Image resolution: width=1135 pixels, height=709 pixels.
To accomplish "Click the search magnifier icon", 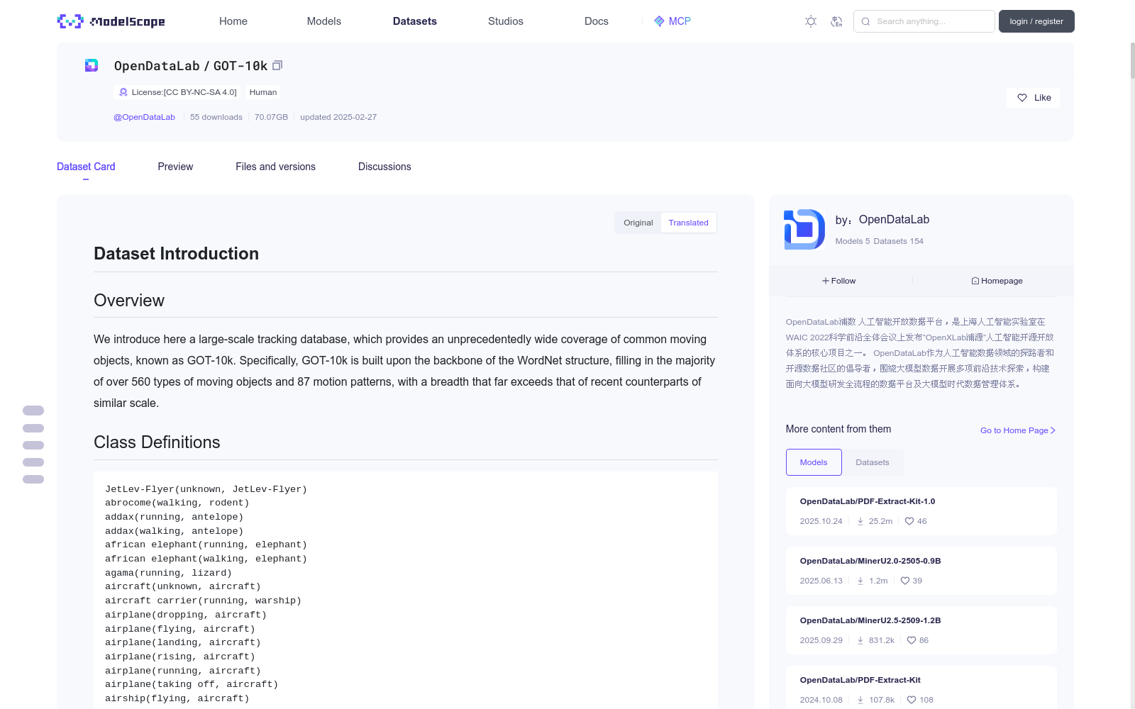I will 865,21.
